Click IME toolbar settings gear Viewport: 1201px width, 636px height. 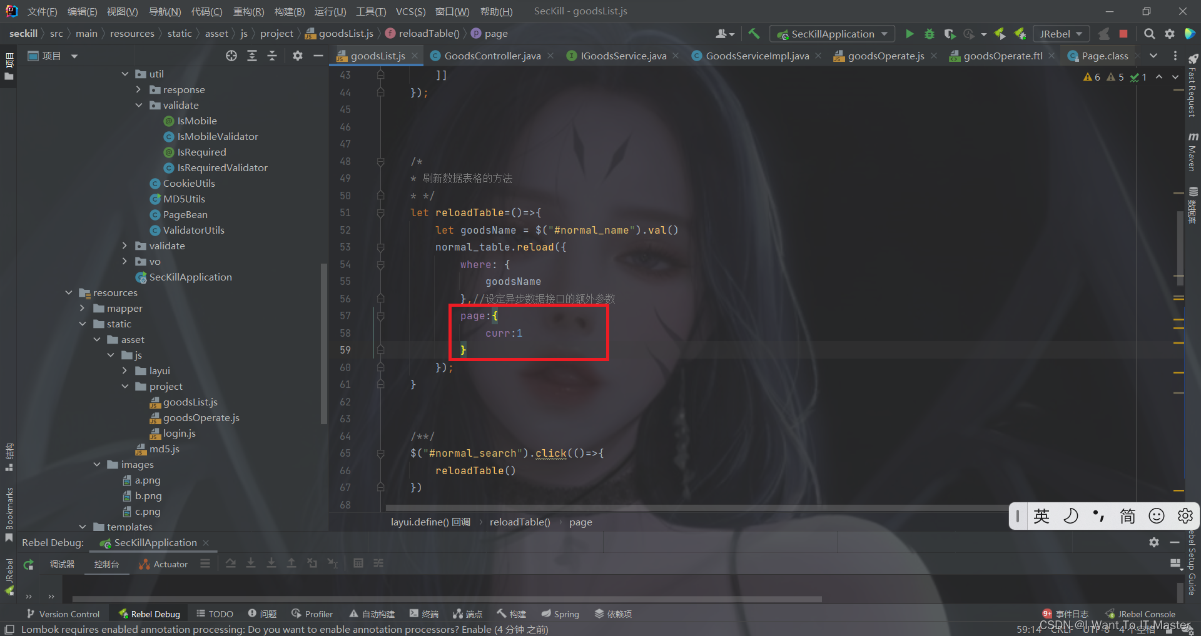tap(1185, 516)
